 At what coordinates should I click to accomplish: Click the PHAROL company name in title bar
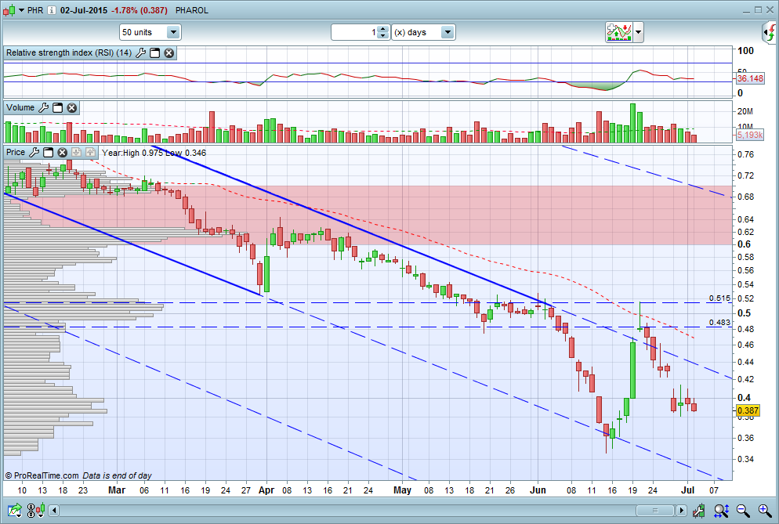pos(192,10)
